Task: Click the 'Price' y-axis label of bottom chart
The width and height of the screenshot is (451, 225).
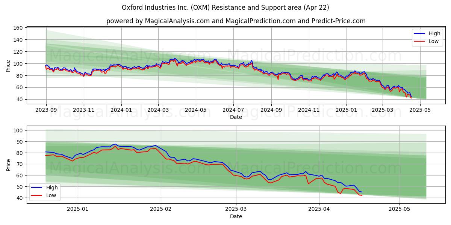Action: coord(8,165)
